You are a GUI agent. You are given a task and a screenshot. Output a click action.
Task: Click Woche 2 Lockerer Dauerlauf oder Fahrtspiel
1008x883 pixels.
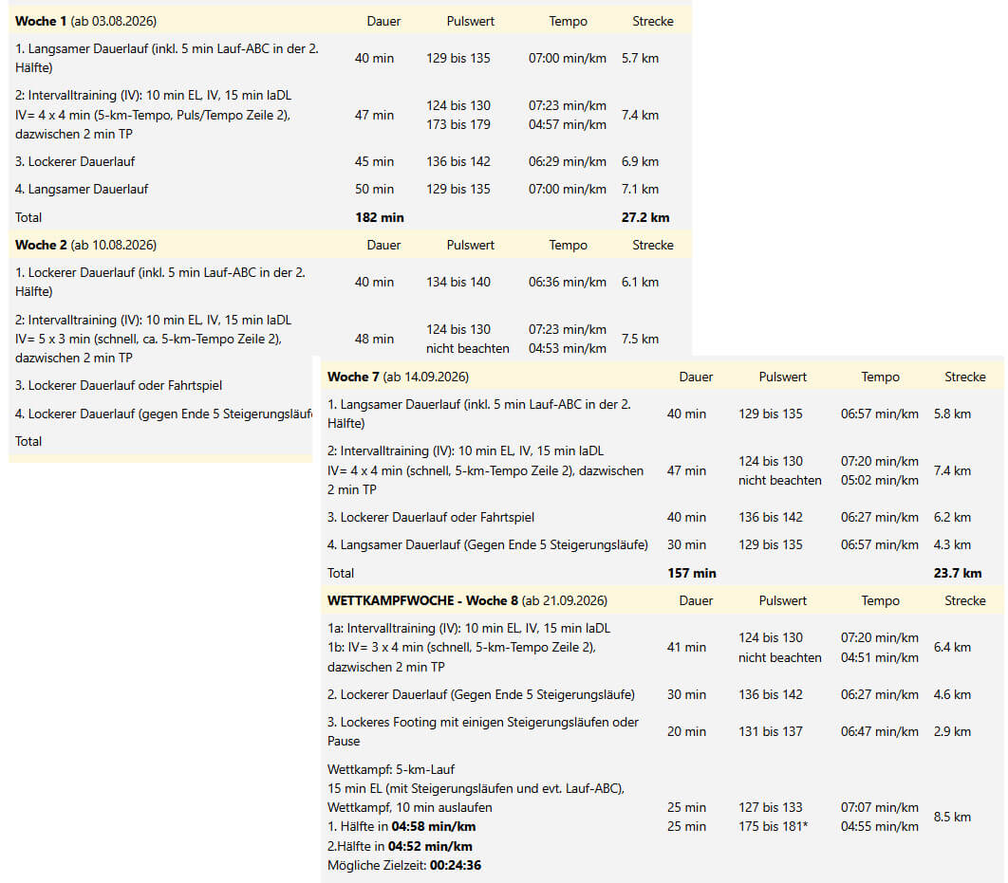point(119,385)
